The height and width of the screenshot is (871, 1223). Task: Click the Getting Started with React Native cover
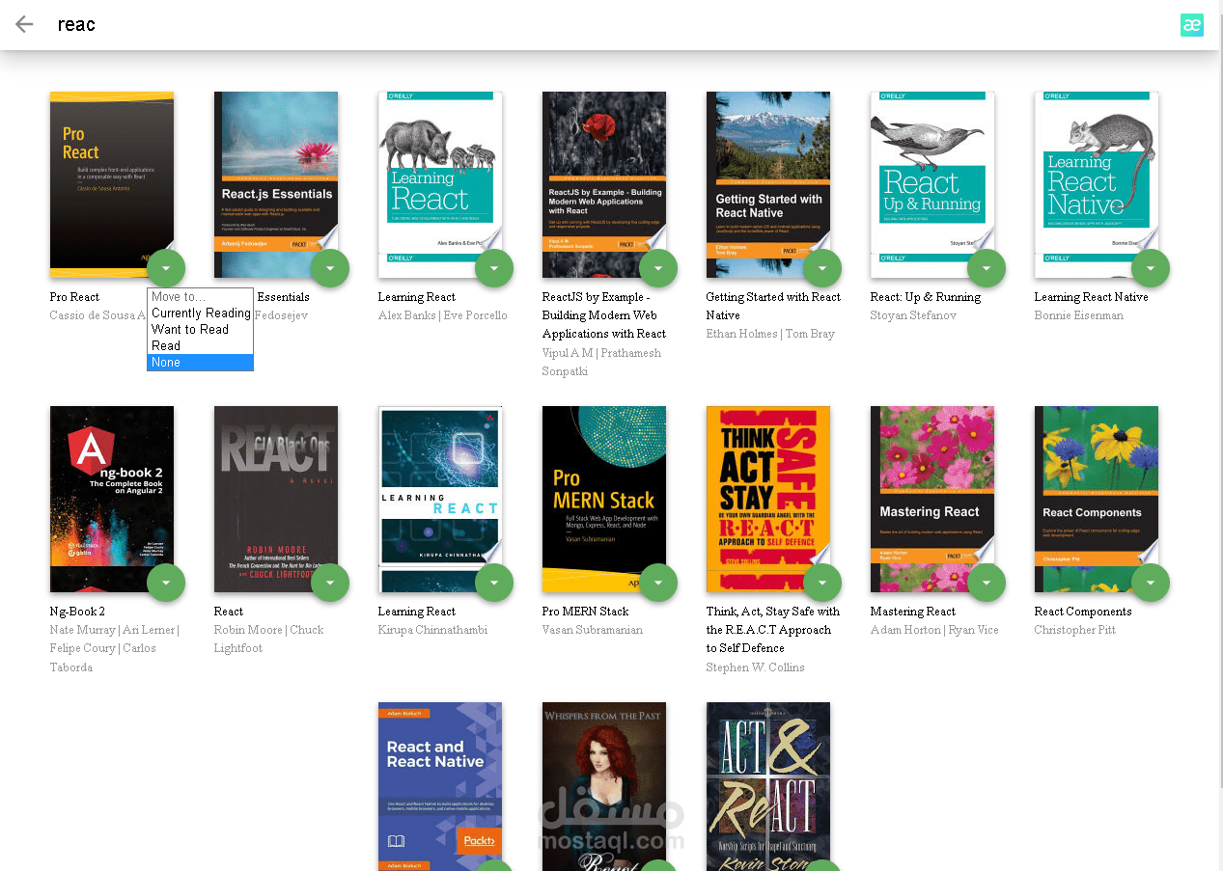768,184
